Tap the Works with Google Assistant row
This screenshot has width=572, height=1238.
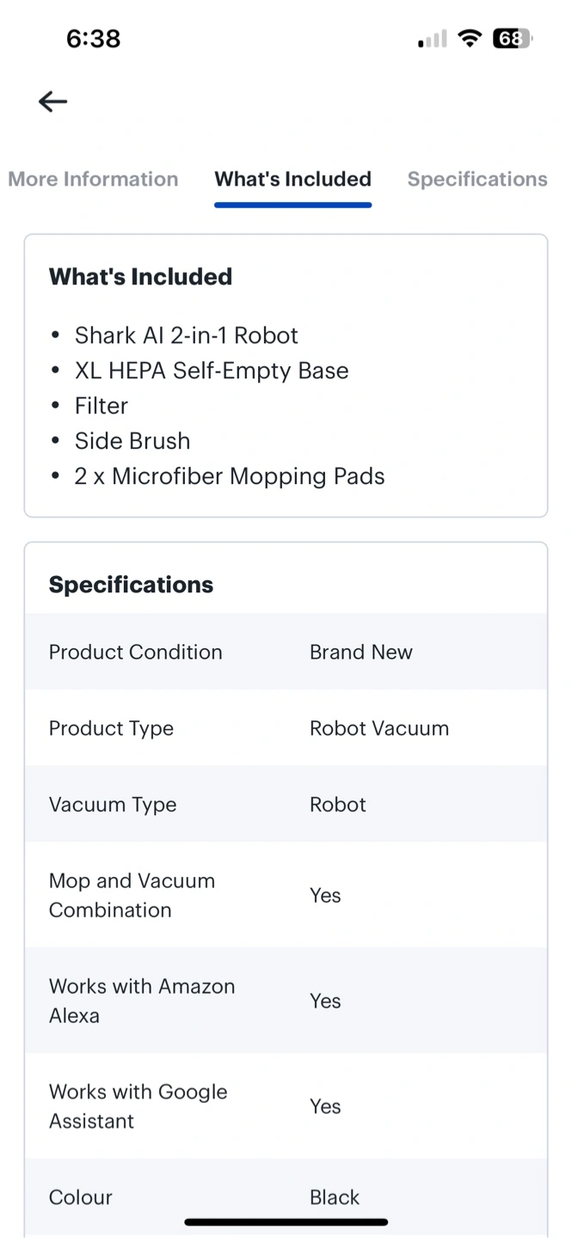coord(286,1106)
